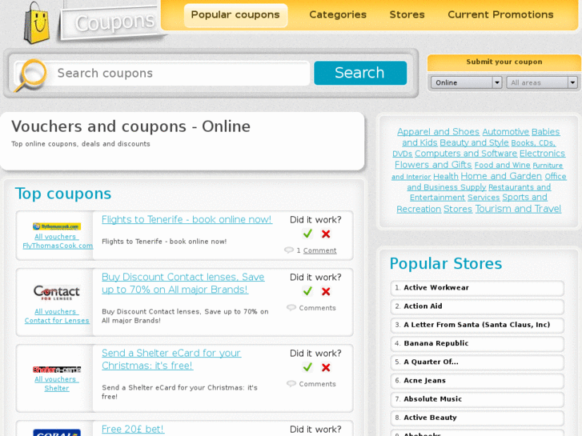The height and width of the screenshot is (436, 582).
Task: Click green checkmark for Contact lenses coupon
Action: 307,291
